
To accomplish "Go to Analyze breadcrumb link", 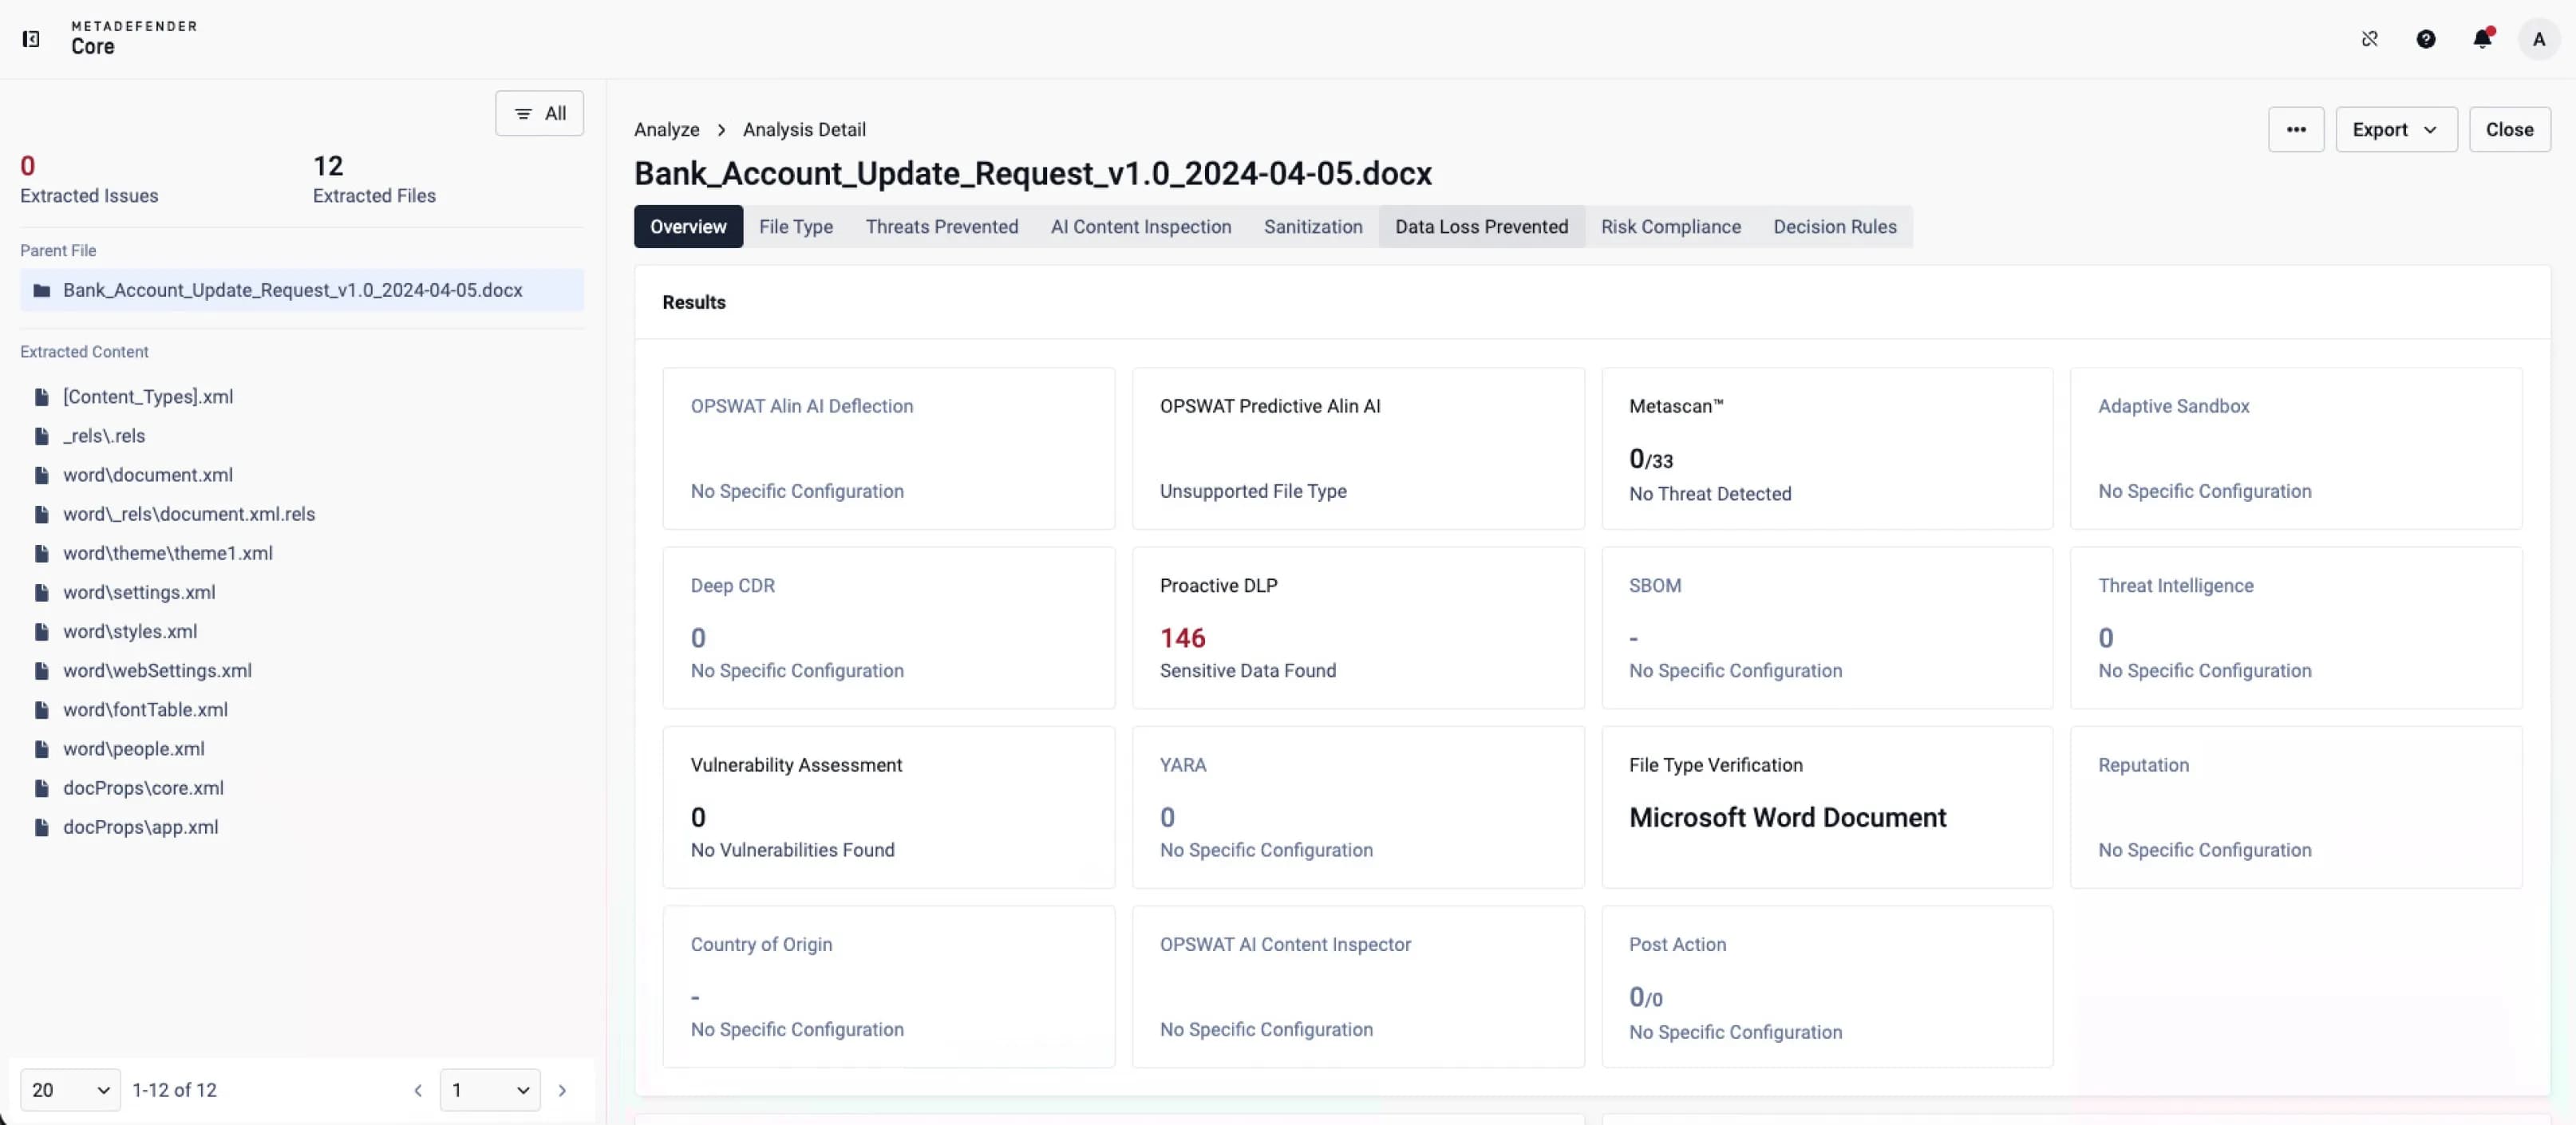I will pyautogui.click(x=666, y=130).
